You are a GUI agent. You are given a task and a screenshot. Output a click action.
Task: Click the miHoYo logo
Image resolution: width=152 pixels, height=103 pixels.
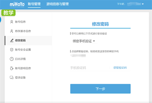tap(17, 4)
